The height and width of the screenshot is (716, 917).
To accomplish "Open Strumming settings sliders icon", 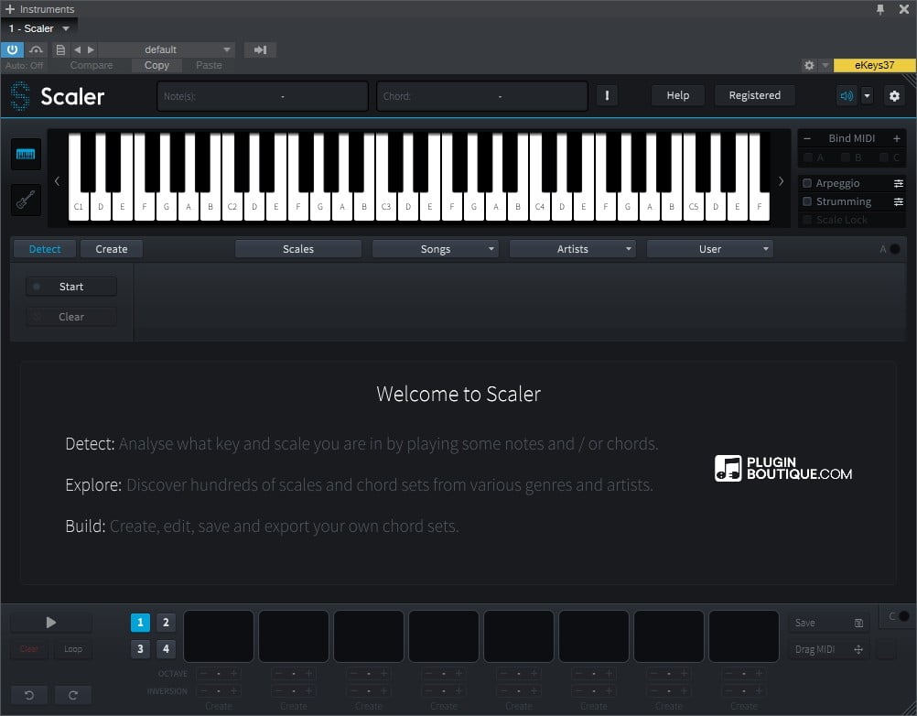I will click(x=899, y=201).
